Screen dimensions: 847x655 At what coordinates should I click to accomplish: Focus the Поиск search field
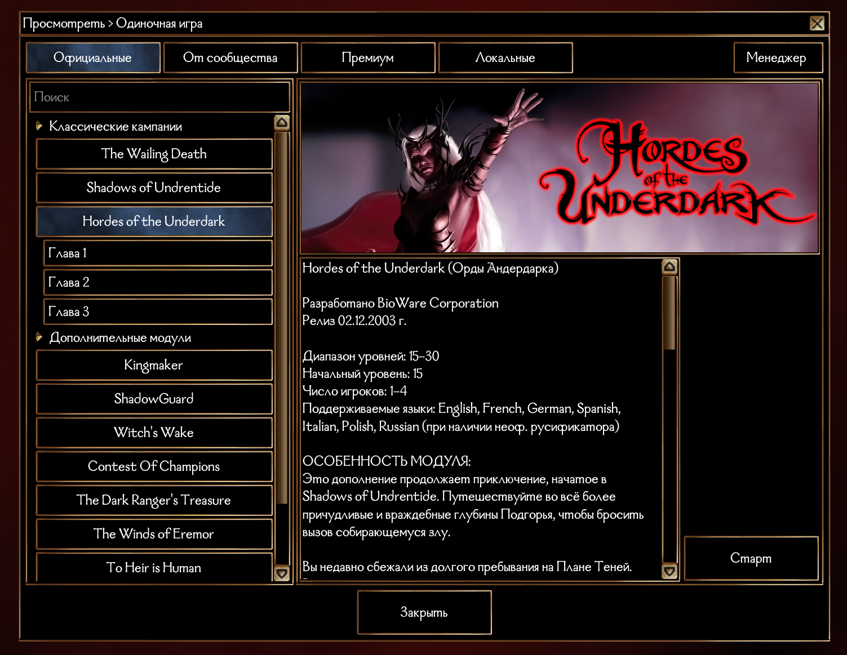(x=159, y=97)
